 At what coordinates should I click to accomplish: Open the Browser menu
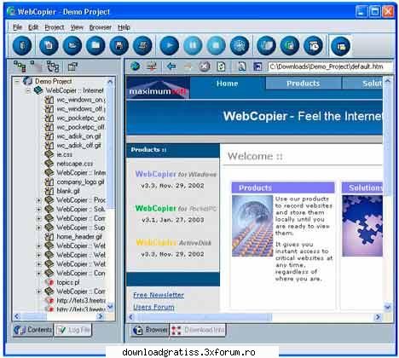(101, 27)
